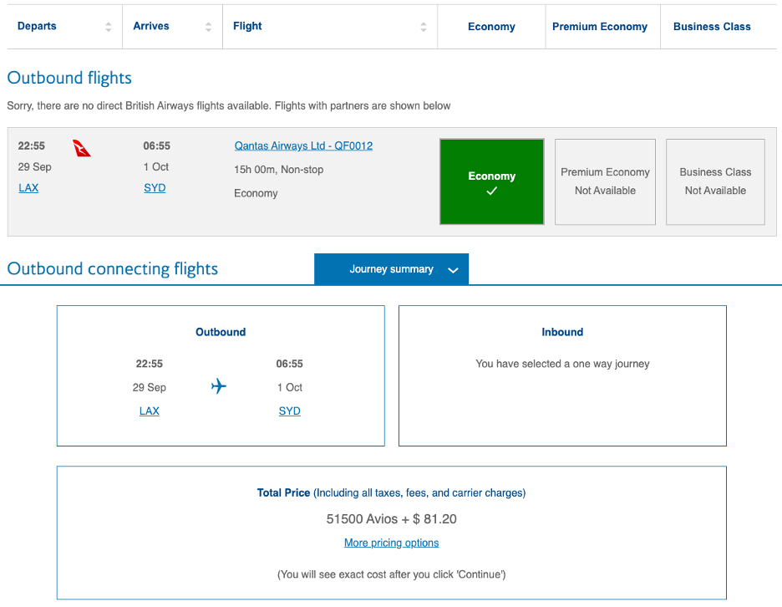Click the '51500 Avios + $ 81.20' price
Image resolution: width=782 pixels, height=607 pixels.
pos(392,519)
